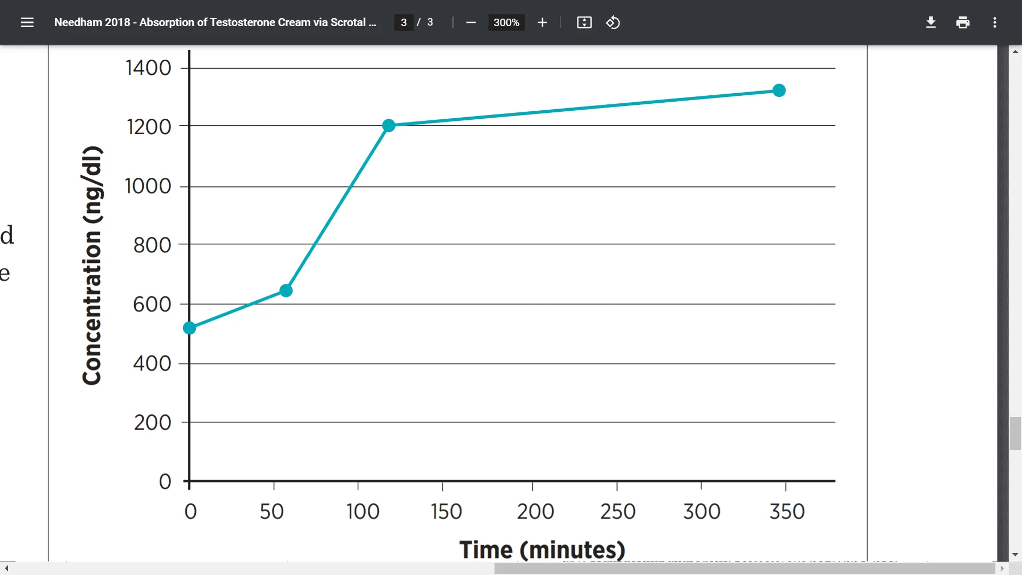
Task: Click the 100 x-axis value
Action: coord(362,512)
